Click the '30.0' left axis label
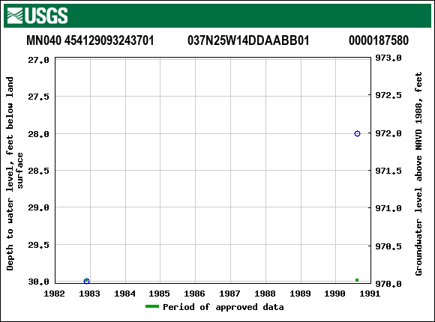Image resolution: width=435 pixels, height=322 pixels. pos(38,282)
